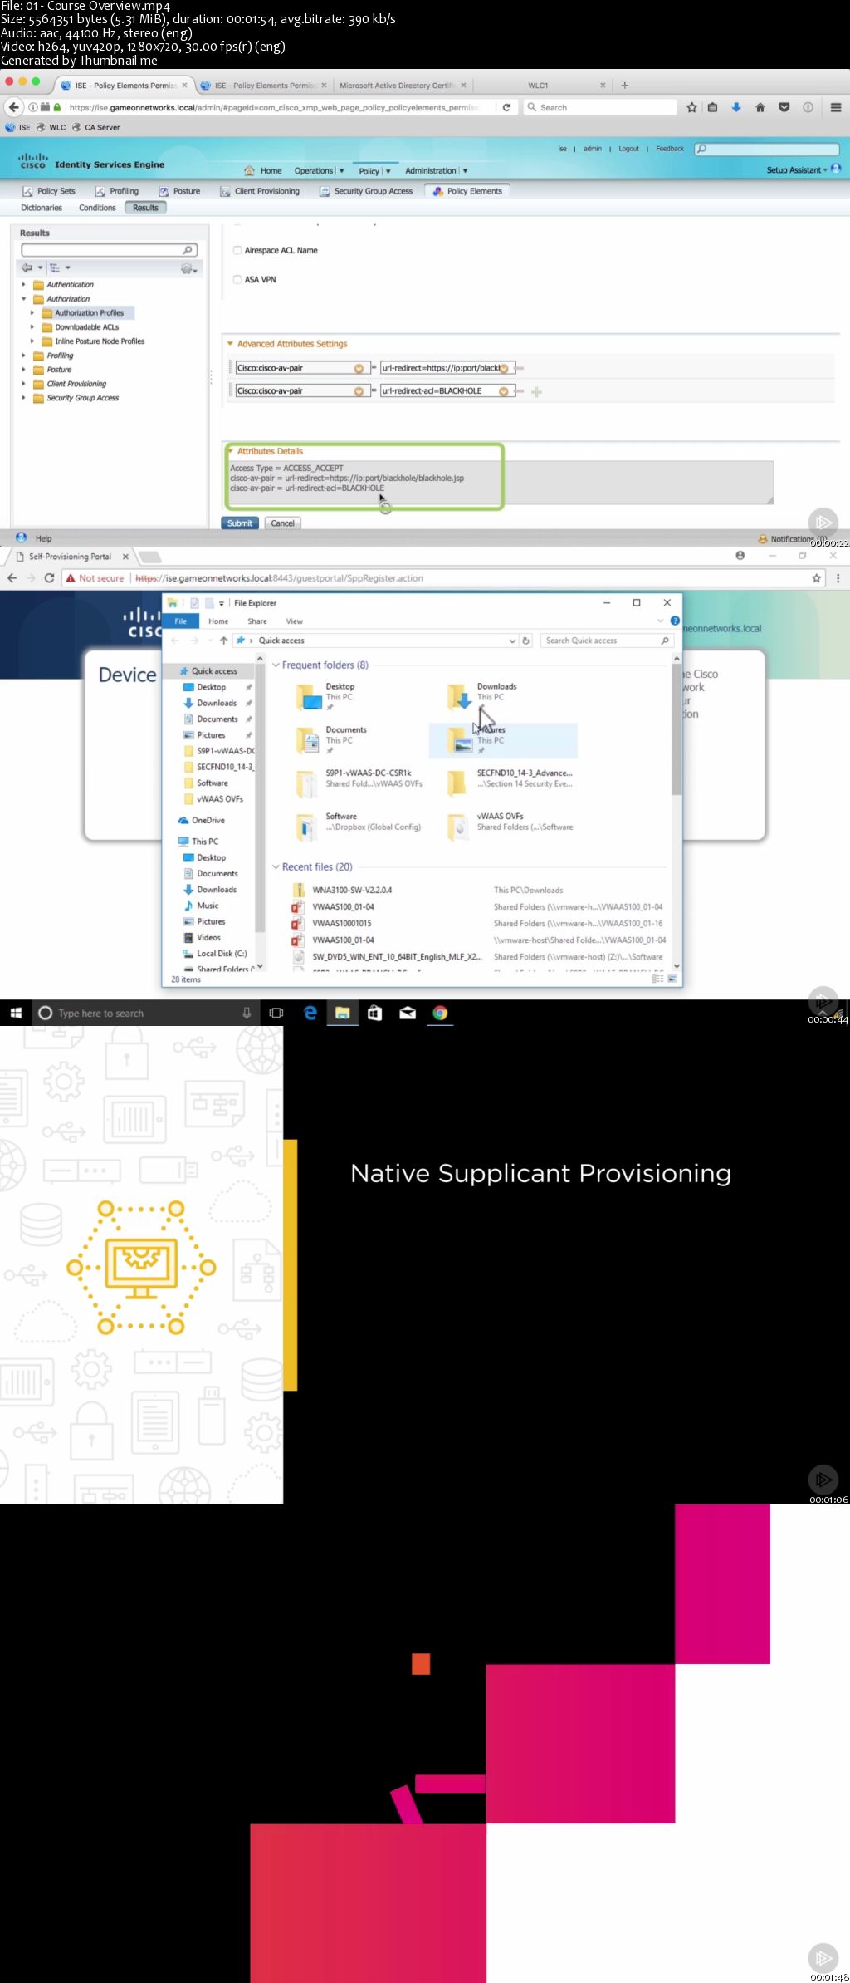Open the Microsoft Store taskbar icon

[x=375, y=1013]
